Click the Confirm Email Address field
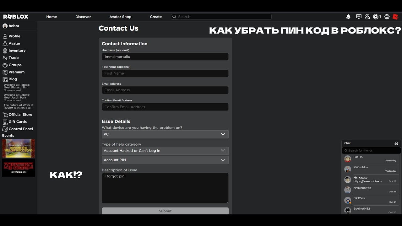 tap(165, 107)
